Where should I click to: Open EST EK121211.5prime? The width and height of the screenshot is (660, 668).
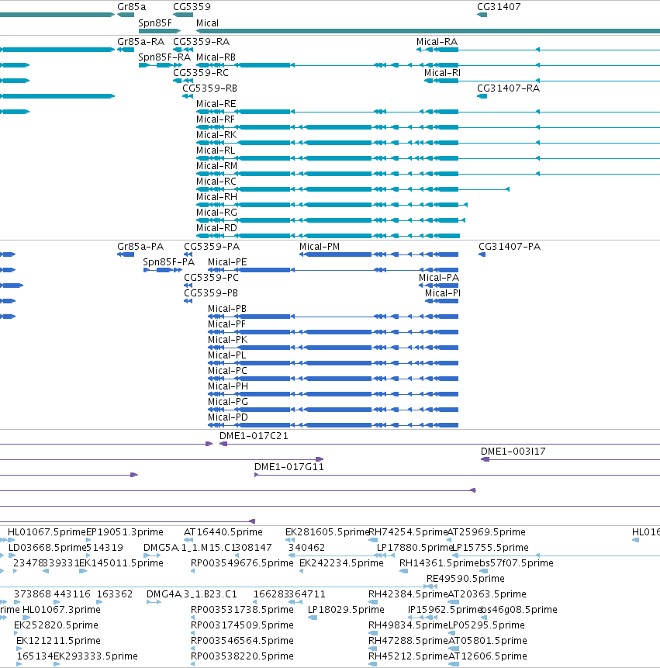coord(58,641)
